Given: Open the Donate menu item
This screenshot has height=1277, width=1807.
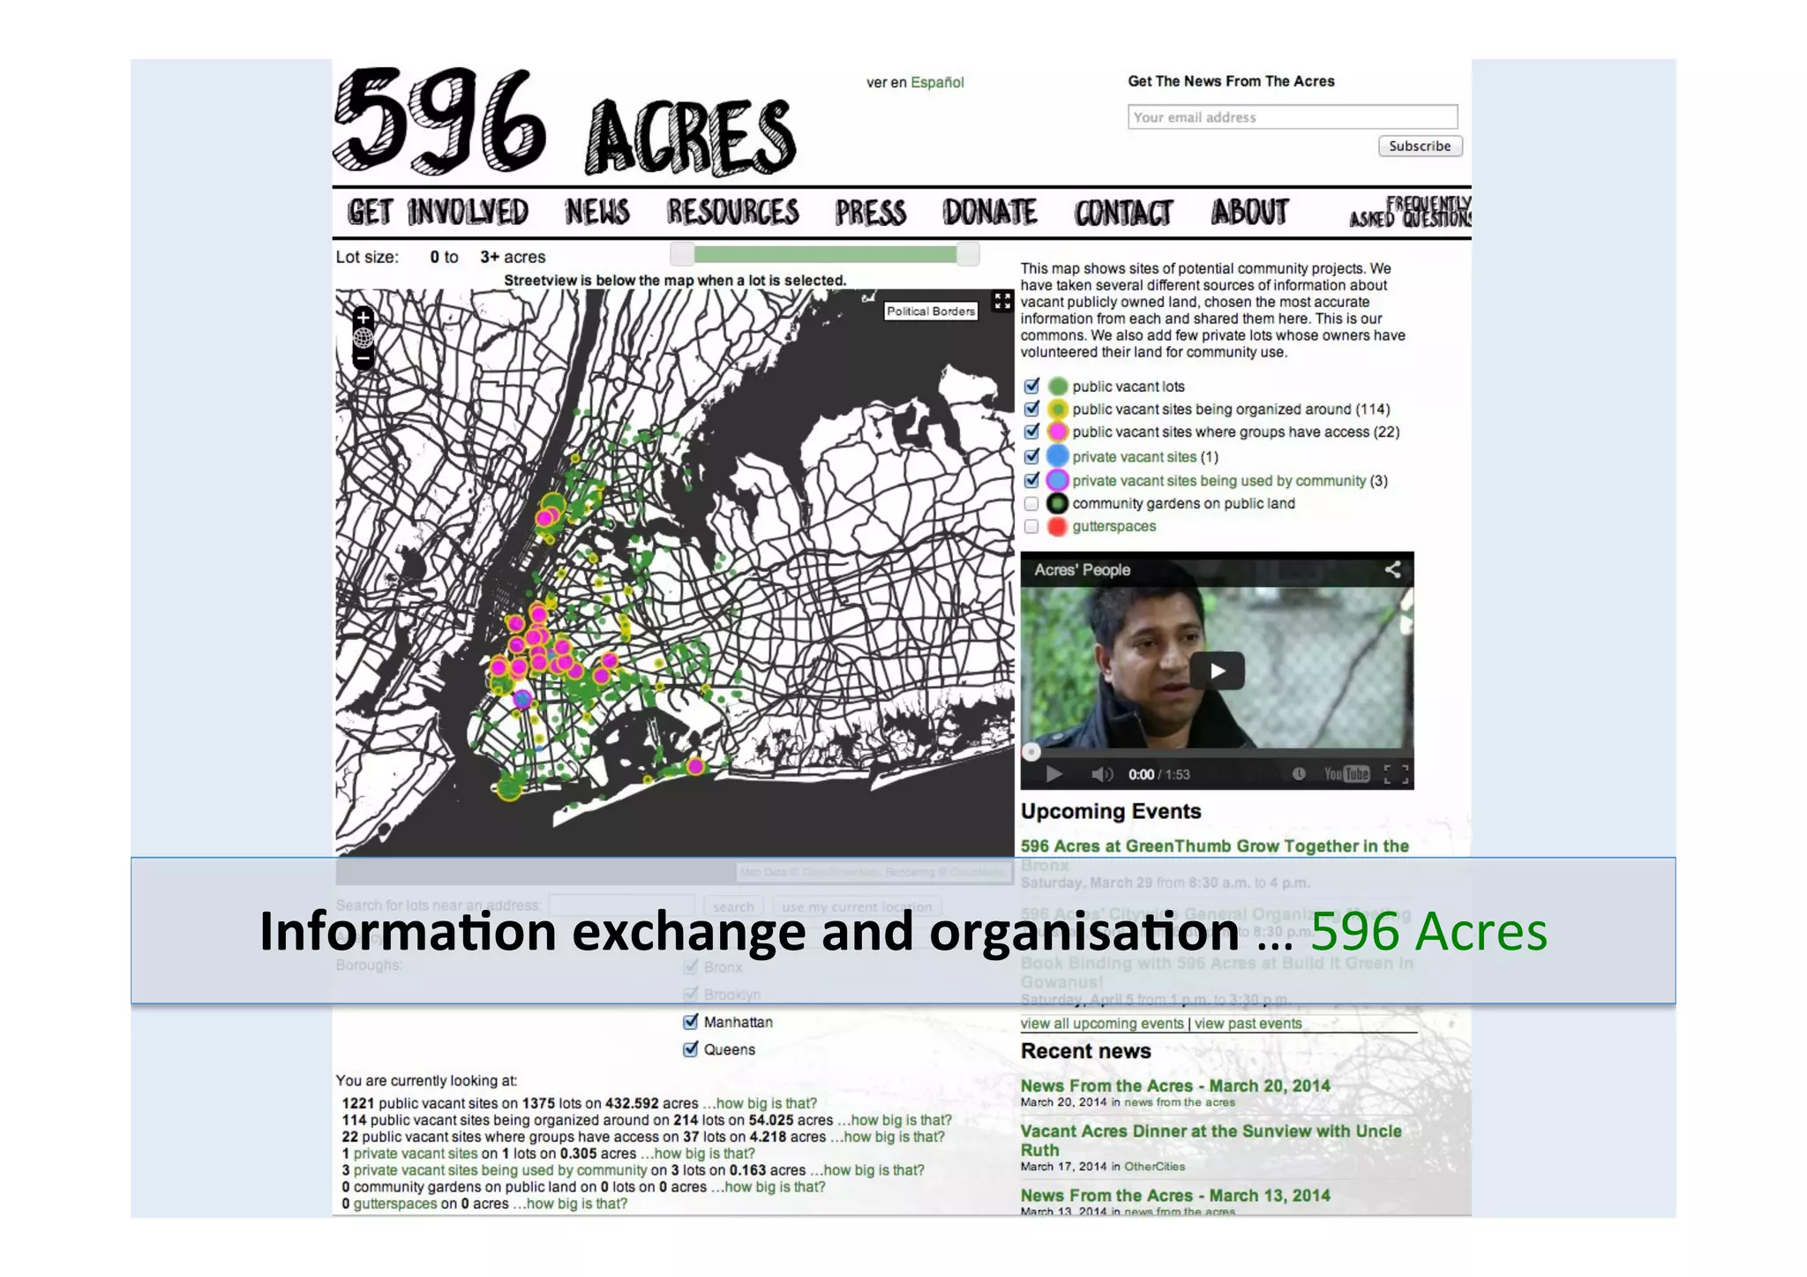Looking at the screenshot, I should point(989,213).
